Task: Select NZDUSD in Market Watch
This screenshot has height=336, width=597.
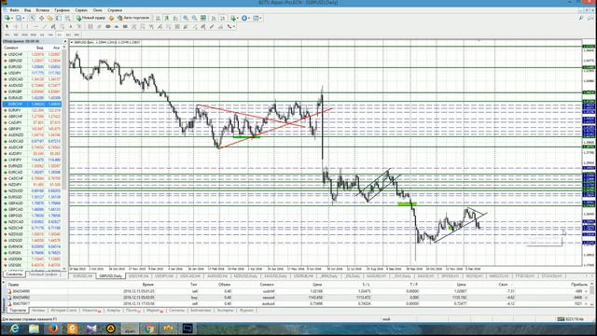Action: click(33, 190)
